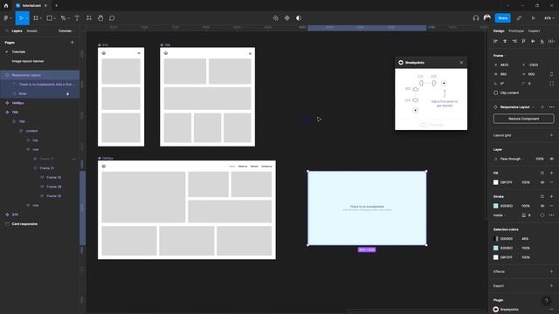Open the Image-layout-banner page
Viewport: 559px width, 314px height.
click(28, 61)
